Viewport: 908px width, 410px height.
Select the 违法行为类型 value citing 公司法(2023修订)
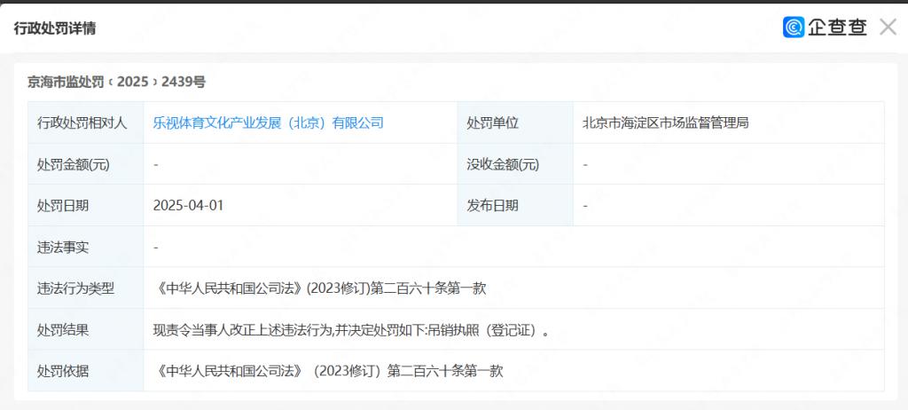[x=319, y=288]
